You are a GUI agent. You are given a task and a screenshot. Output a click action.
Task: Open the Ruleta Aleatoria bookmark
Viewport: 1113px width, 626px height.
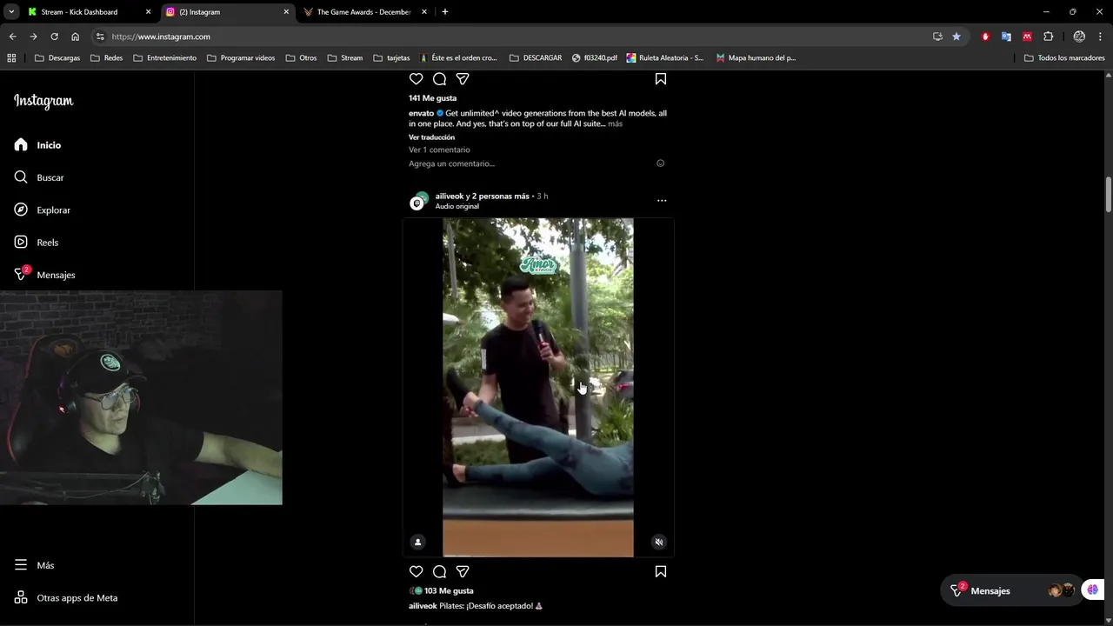[665, 58]
